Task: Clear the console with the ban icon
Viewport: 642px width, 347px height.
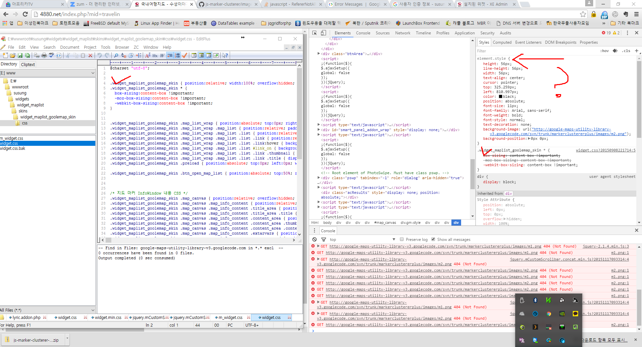Action: click(314, 240)
